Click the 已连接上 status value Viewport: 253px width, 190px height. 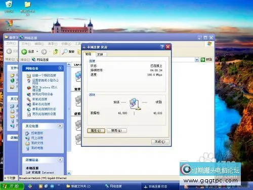click(156, 66)
